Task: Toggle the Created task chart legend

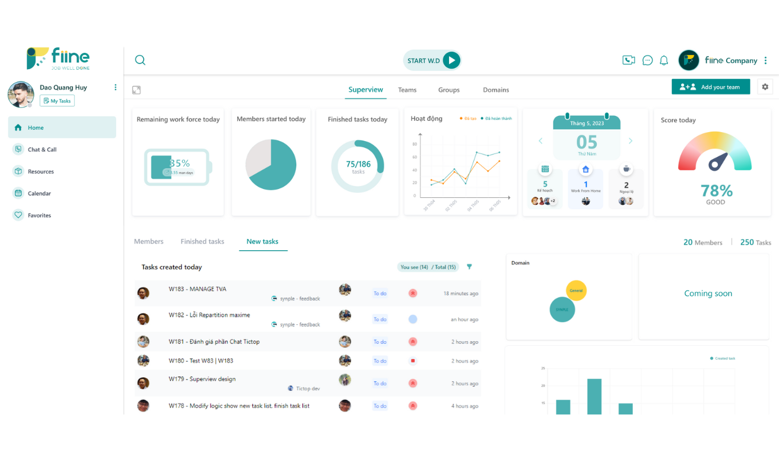Action: click(x=723, y=358)
